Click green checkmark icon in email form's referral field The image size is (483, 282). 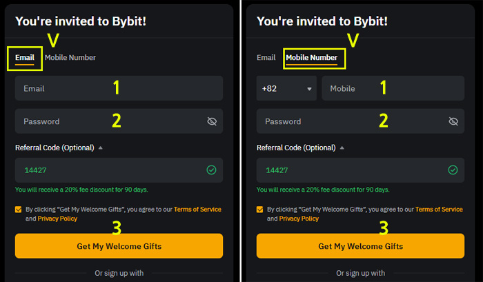[212, 170]
